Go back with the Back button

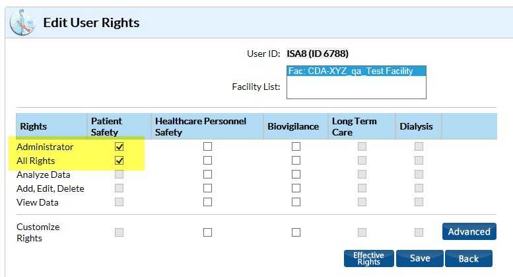click(x=468, y=258)
